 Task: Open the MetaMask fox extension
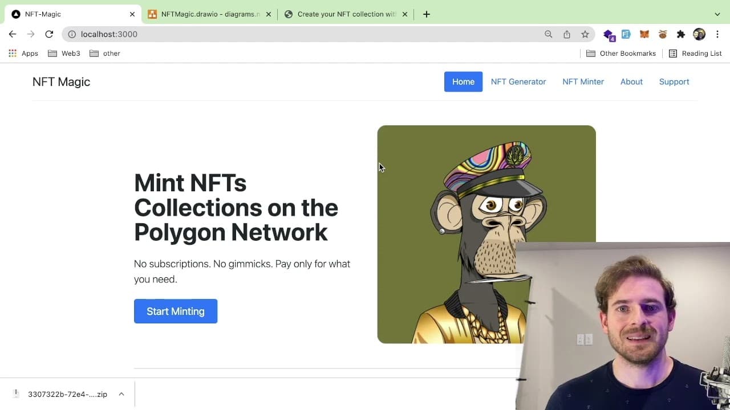point(644,34)
